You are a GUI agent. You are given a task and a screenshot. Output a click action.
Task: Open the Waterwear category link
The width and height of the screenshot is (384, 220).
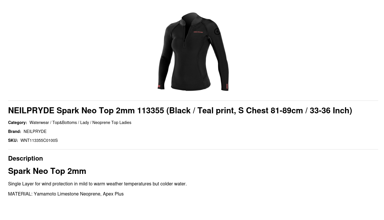click(39, 123)
